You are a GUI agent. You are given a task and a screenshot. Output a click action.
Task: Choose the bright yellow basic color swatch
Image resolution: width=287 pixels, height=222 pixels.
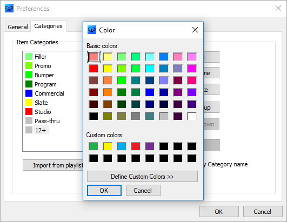(x=108, y=69)
